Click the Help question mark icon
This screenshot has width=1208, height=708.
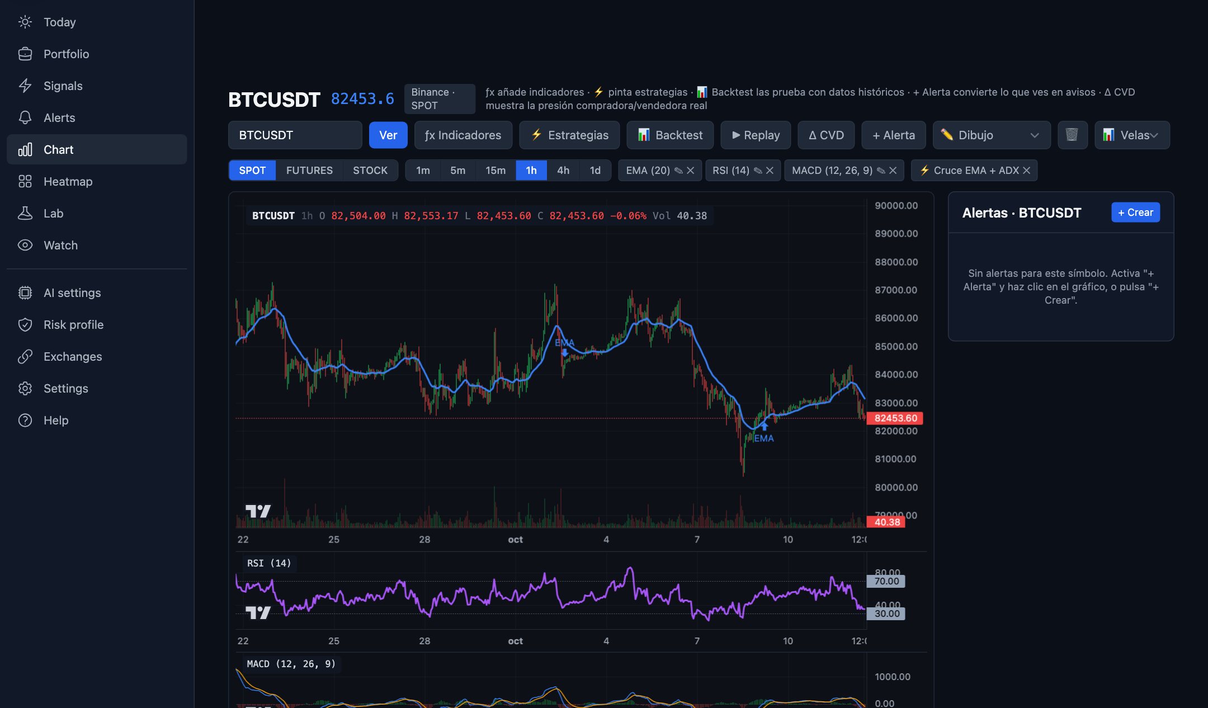pos(25,420)
